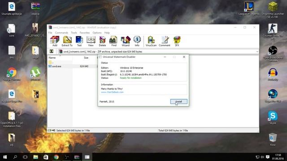Image resolution: width=287 pixels, height=161 pixels.
Task: Open File Explorer from taskbar
Action: coord(35,157)
